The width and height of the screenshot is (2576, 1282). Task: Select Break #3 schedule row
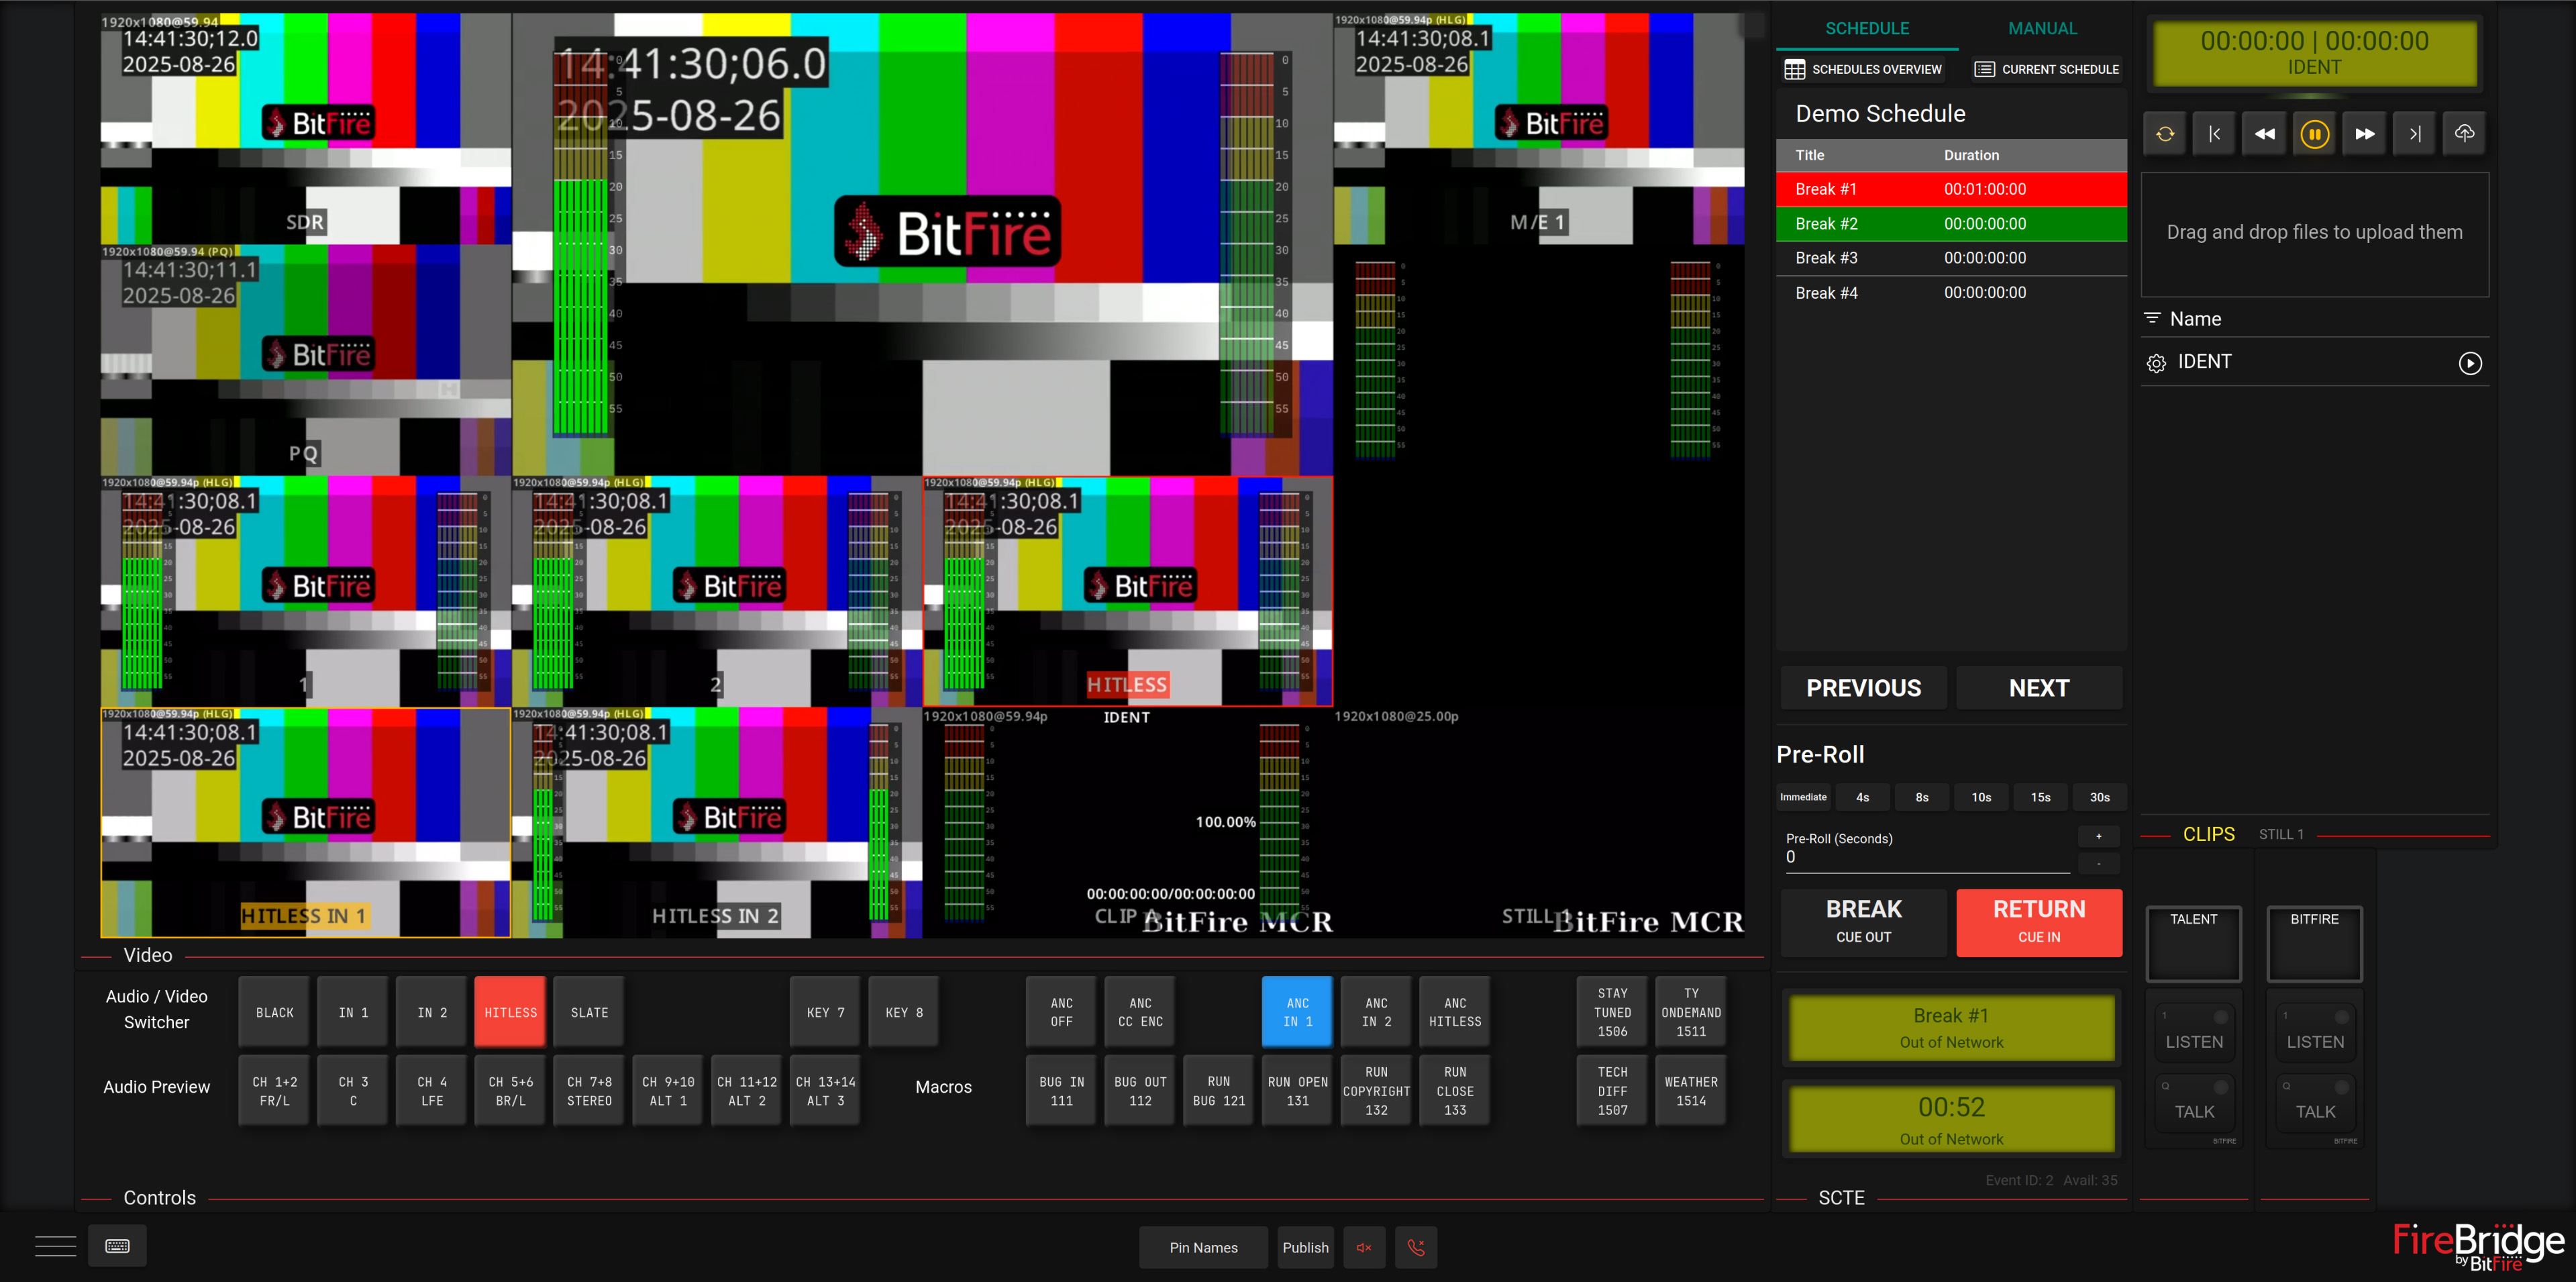coord(1951,258)
